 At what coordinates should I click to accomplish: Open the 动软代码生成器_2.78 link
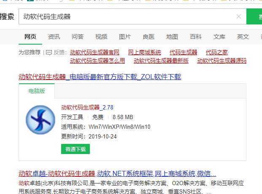point(87,107)
